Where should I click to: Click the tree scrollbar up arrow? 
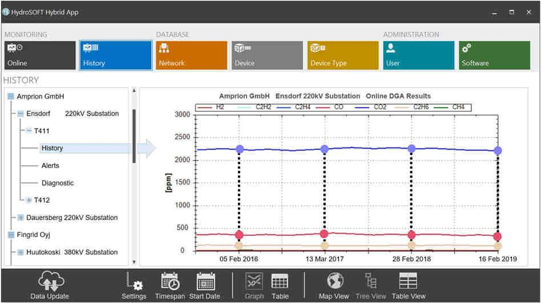pos(134,91)
